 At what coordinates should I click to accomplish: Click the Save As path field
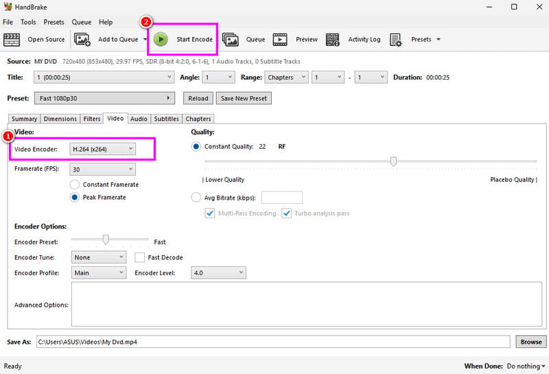coord(273,342)
